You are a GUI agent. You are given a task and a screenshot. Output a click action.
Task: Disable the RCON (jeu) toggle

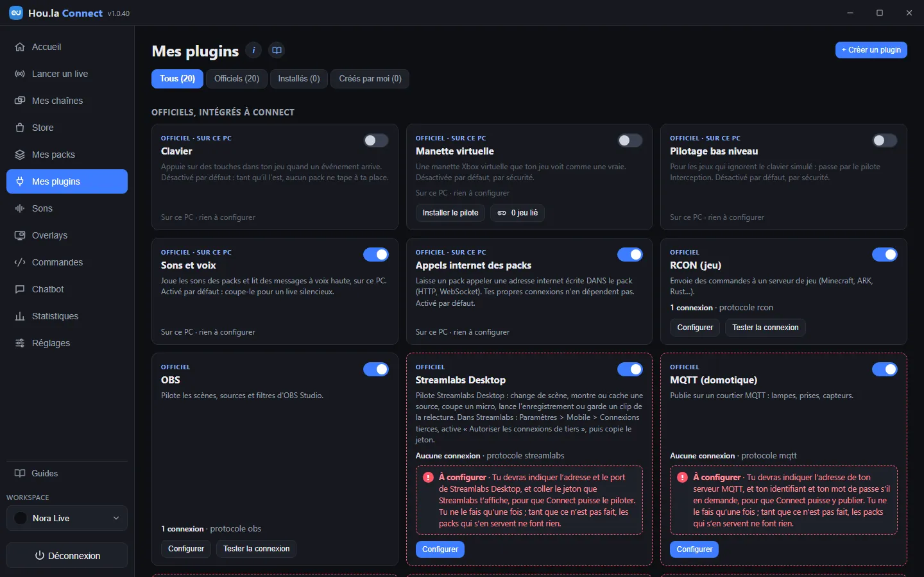coord(885,255)
